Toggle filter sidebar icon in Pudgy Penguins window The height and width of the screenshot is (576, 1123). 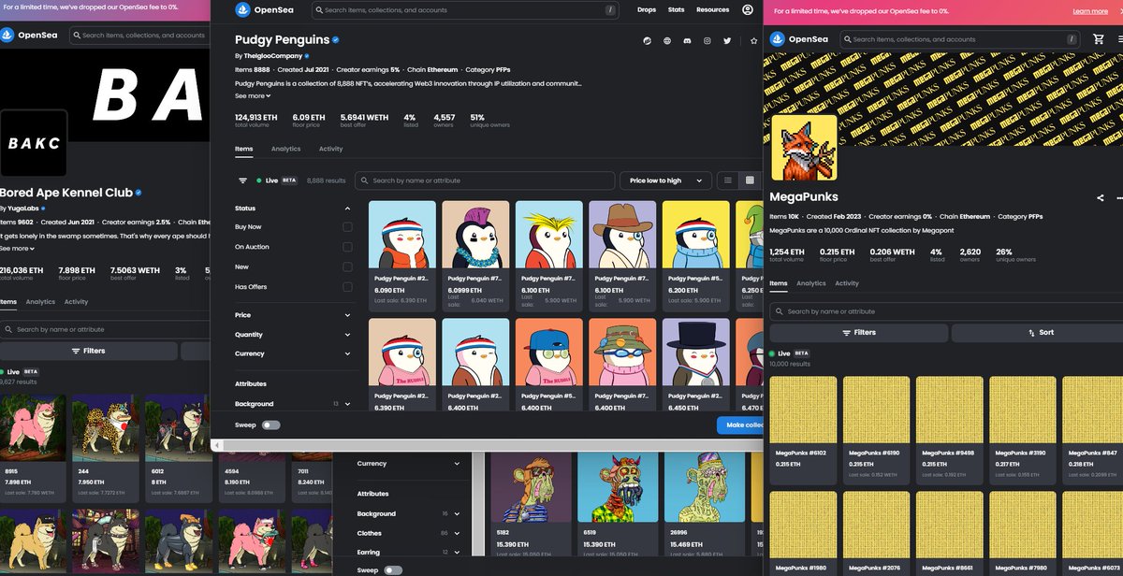(x=243, y=180)
